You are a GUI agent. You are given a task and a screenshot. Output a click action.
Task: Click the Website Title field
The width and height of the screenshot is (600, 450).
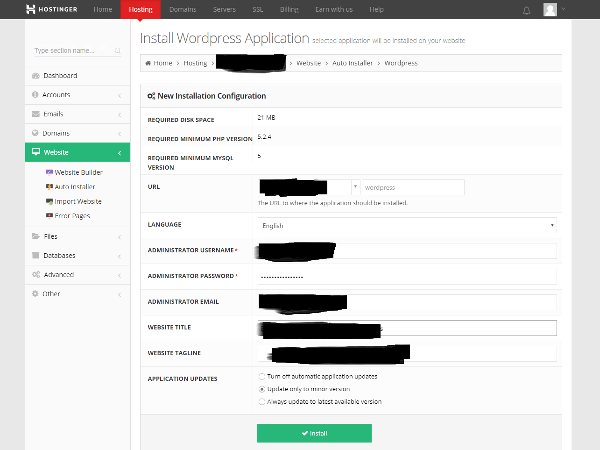pos(407,328)
